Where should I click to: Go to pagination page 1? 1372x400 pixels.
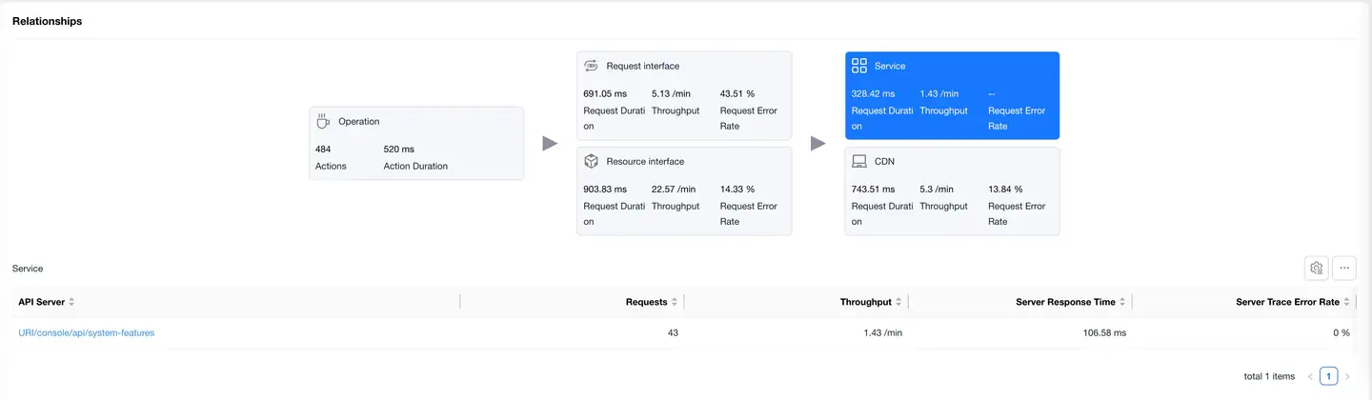pyautogui.click(x=1328, y=376)
